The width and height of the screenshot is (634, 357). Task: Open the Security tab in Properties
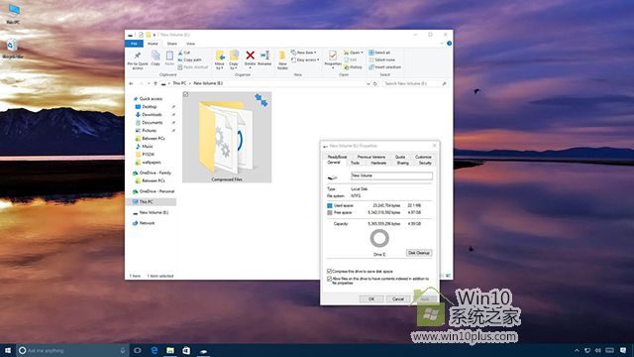[425, 163]
